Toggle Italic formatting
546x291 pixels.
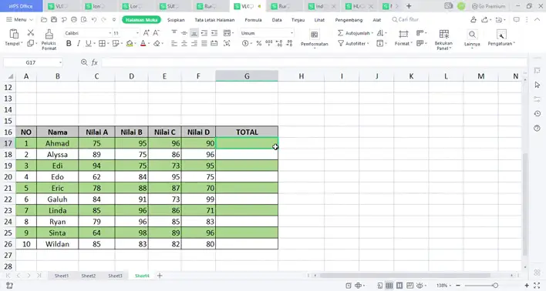79,43
